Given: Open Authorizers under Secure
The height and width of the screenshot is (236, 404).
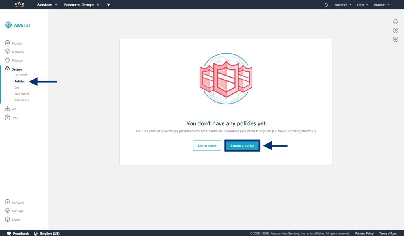Looking at the screenshot, I should point(22,100).
